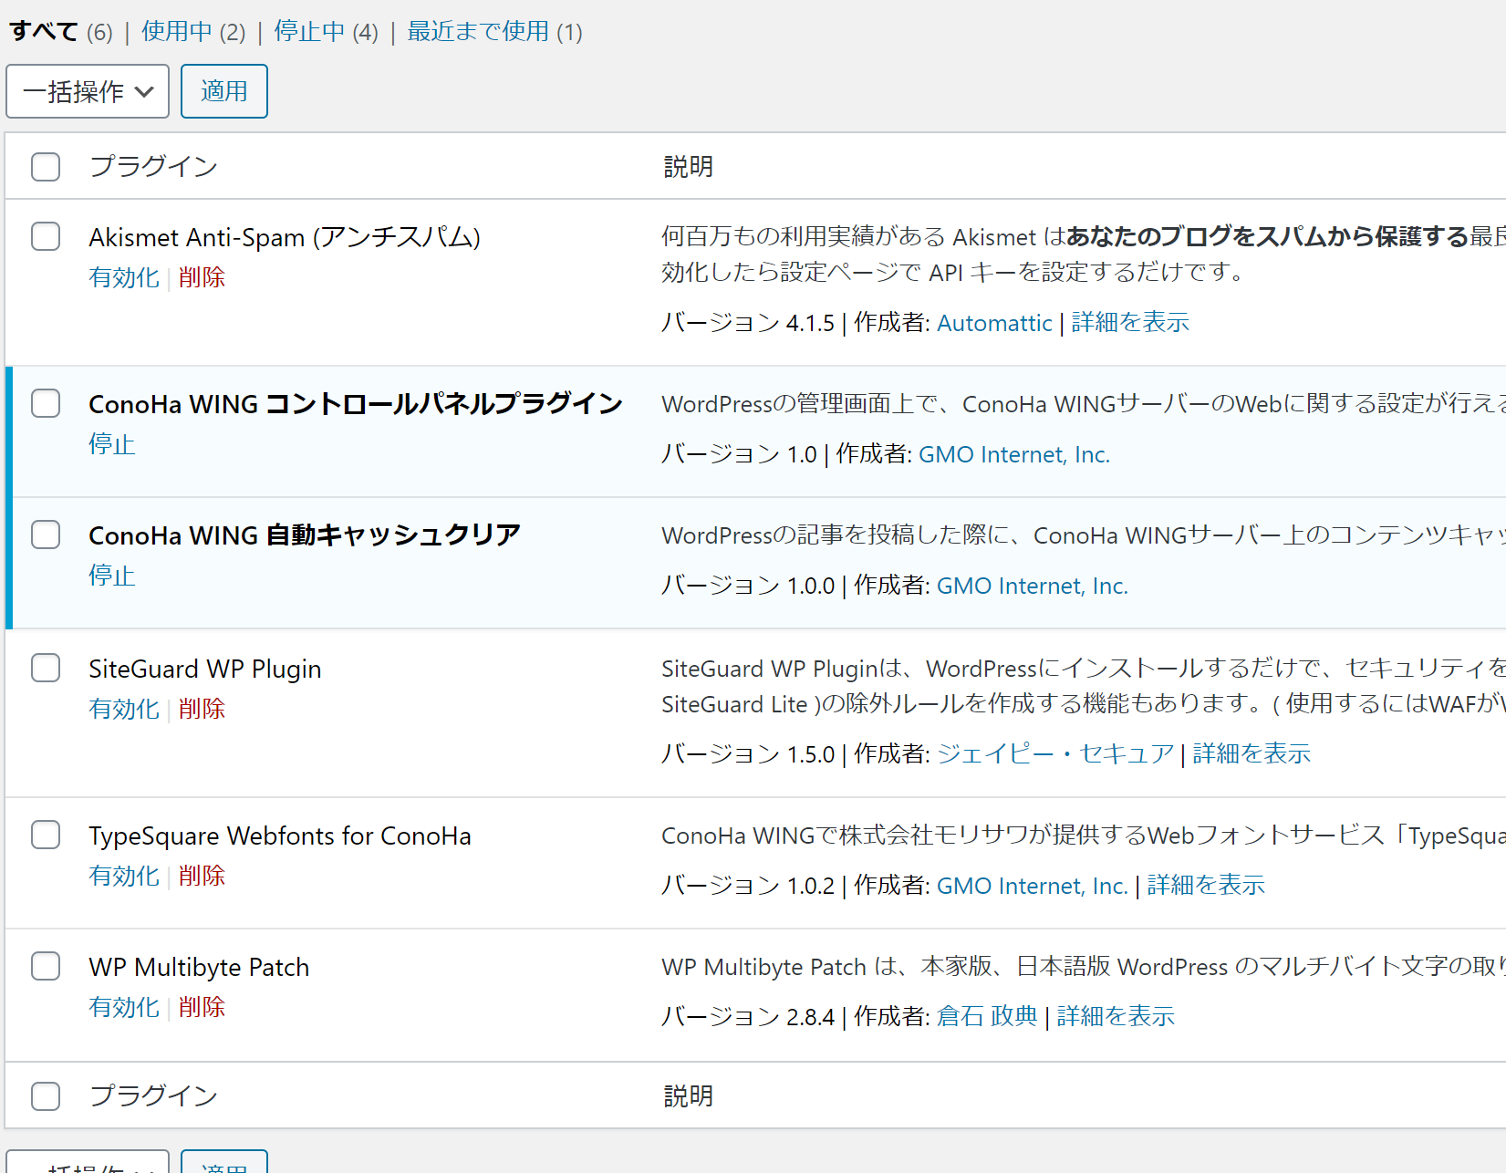This screenshot has height=1173, width=1506.
Task: Click the plugin name SiteGuard WP Plugin
Action: click(x=205, y=669)
